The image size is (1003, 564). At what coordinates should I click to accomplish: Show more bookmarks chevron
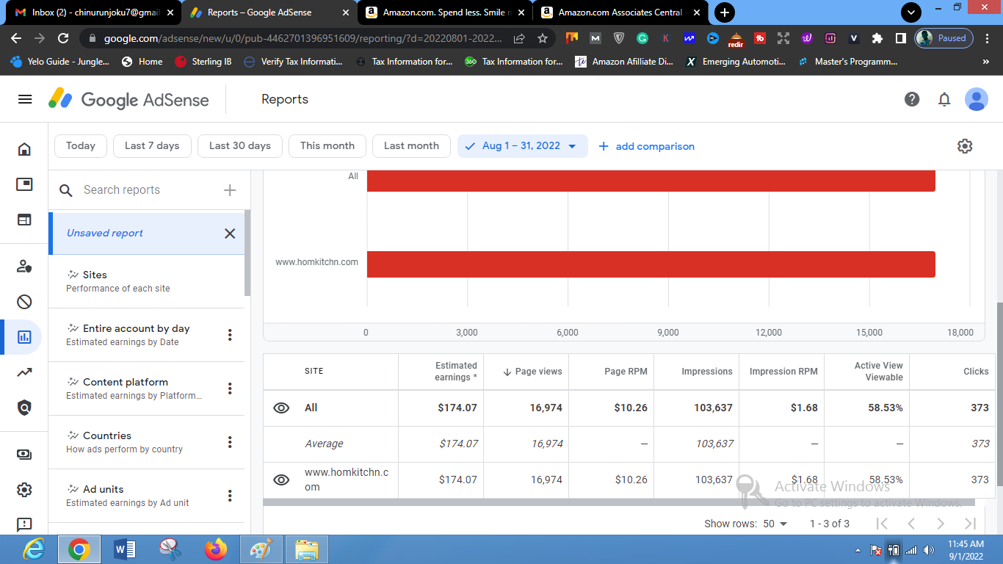pyautogui.click(x=985, y=62)
